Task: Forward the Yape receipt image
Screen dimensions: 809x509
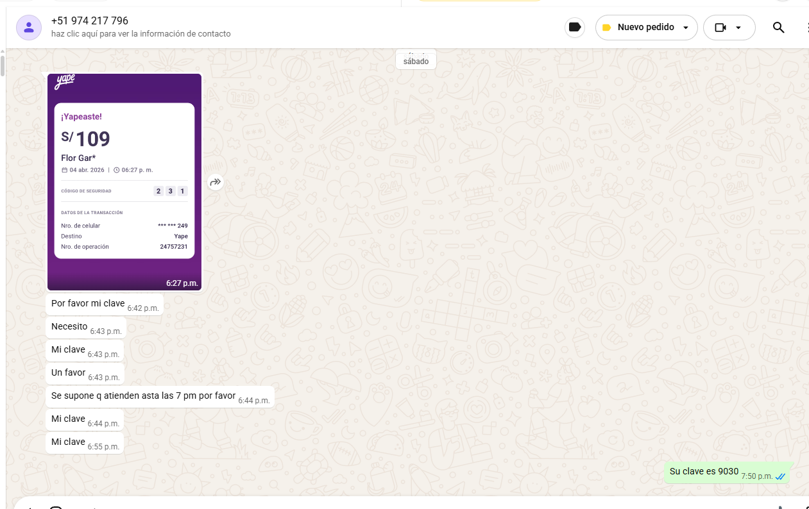Action: [x=216, y=183]
